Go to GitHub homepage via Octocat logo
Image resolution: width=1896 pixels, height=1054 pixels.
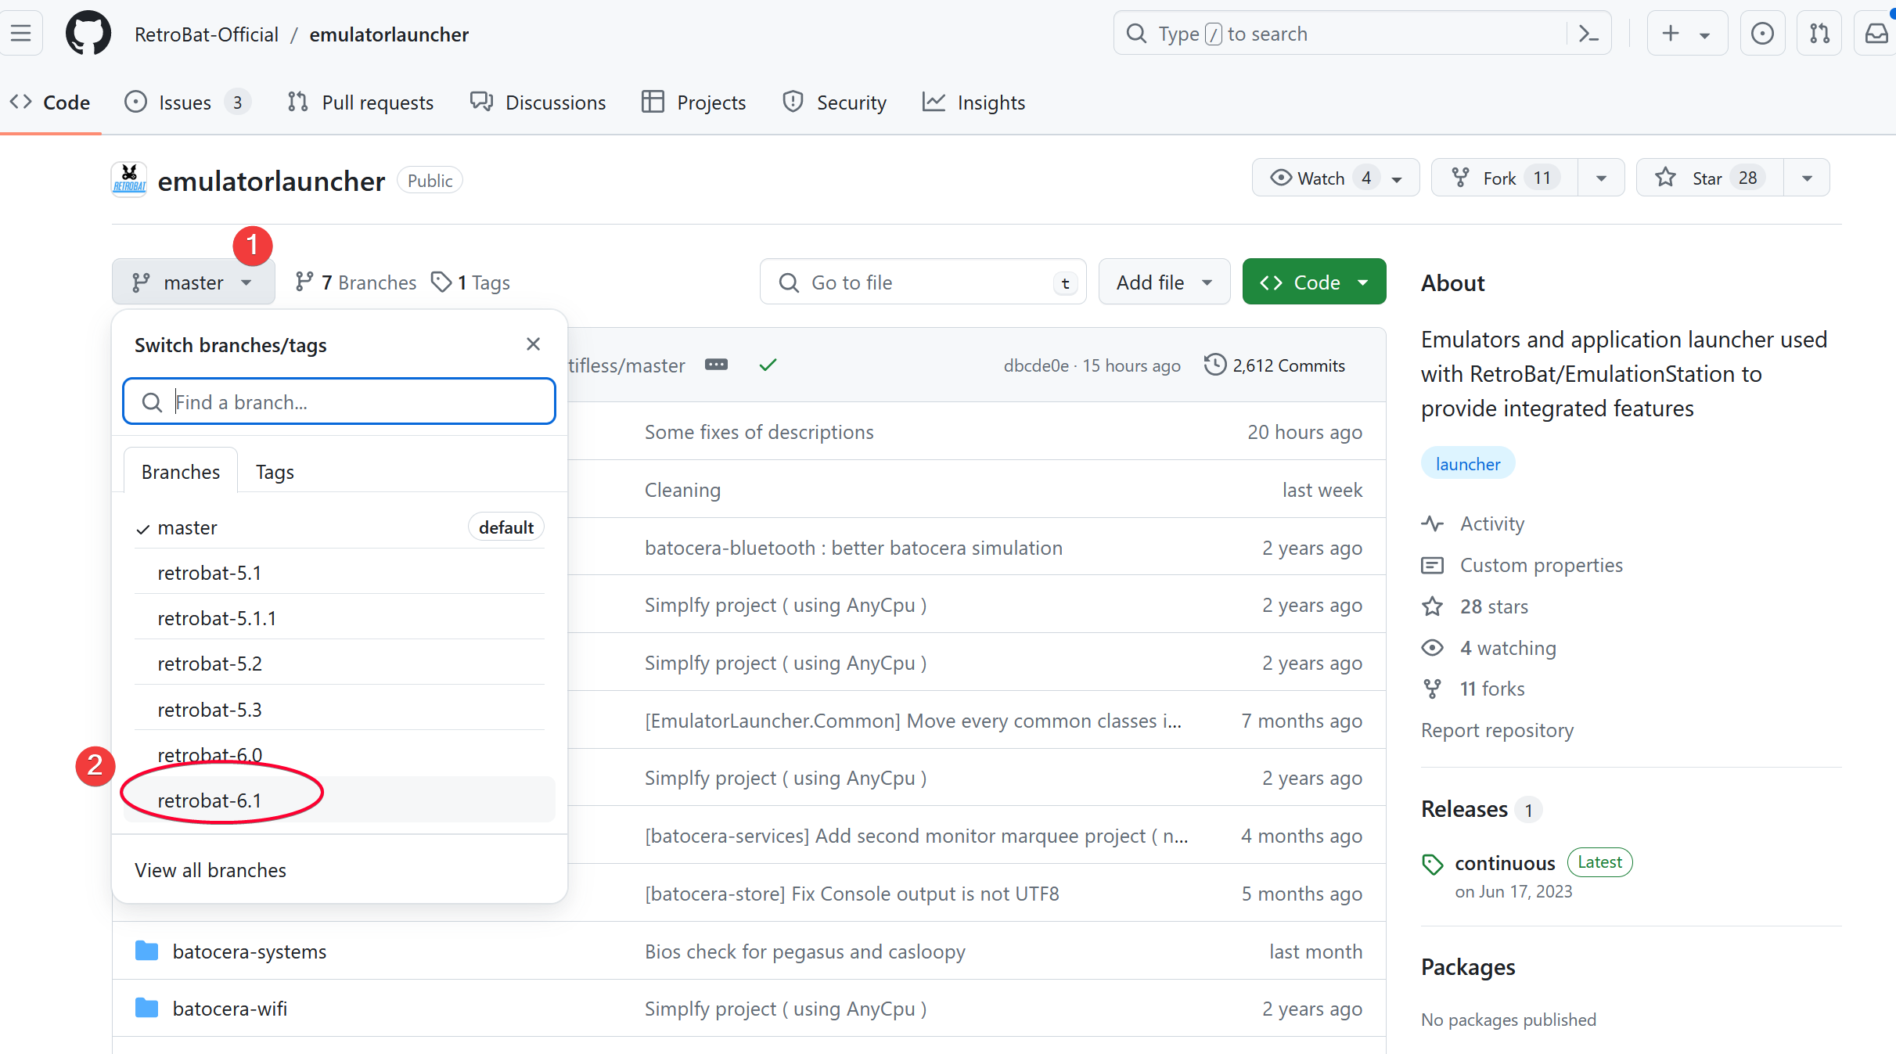(88, 34)
